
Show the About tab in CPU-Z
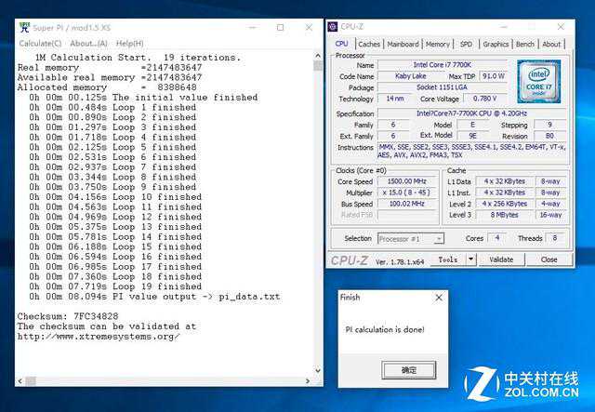pyautogui.click(x=551, y=44)
